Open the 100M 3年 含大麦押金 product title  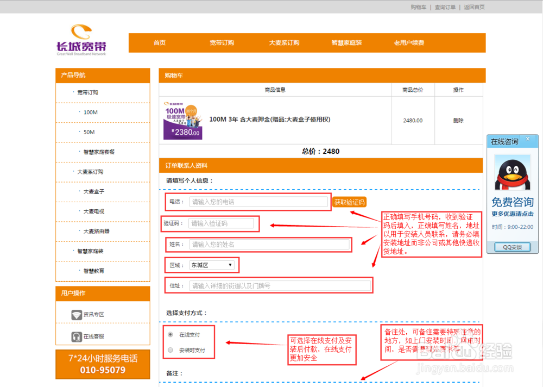coord(270,119)
